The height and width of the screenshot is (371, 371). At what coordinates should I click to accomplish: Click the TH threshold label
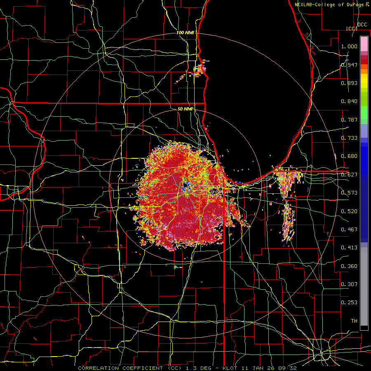click(354, 321)
